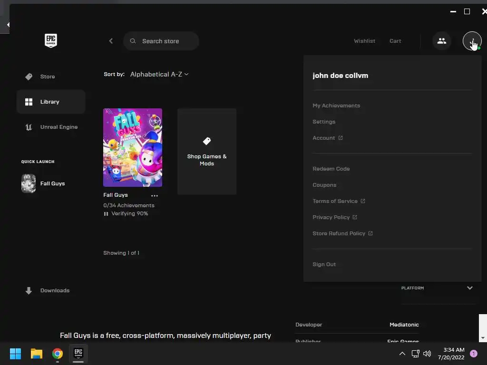This screenshot has height=365, width=487.
Task: Select Library in the sidebar
Action: 51,102
